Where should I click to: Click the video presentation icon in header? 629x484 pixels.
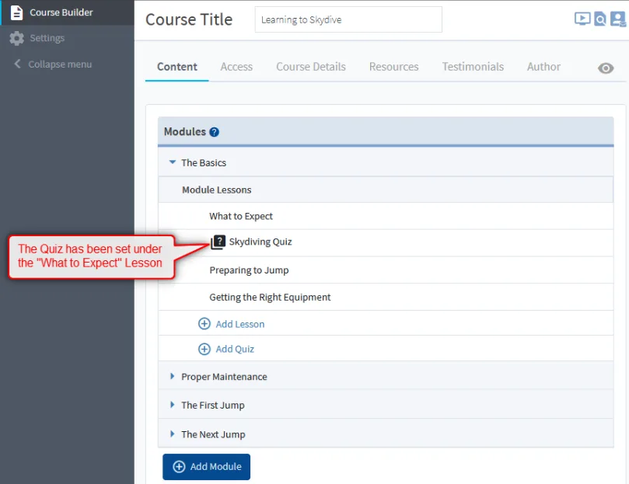[582, 19]
